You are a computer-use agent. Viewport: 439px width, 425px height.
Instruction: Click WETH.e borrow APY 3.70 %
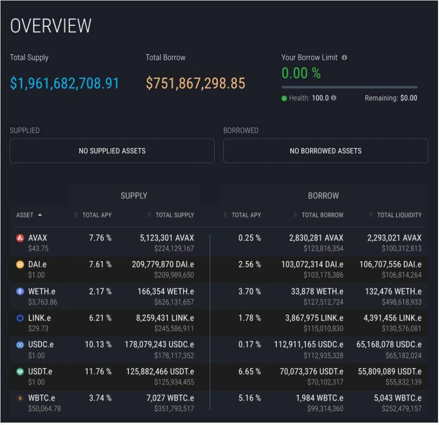pyautogui.click(x=249, y=291)
